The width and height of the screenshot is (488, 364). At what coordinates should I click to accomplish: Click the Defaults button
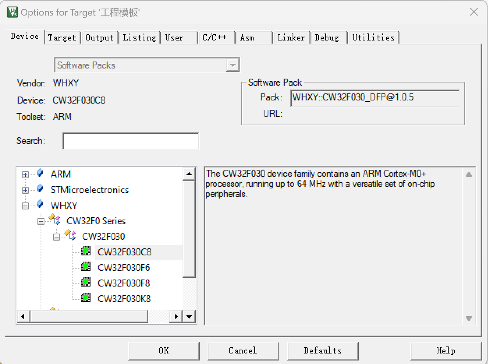click(x=323, y=350)
